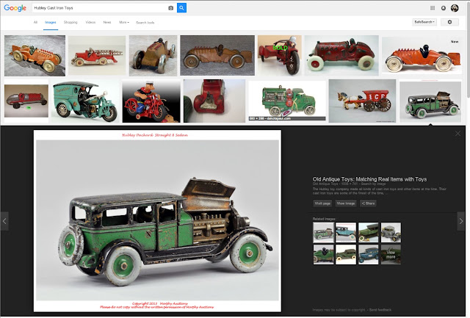Screen dimensions: 470x318
Task: Click the View image button
Action: (x=346, y=203)
